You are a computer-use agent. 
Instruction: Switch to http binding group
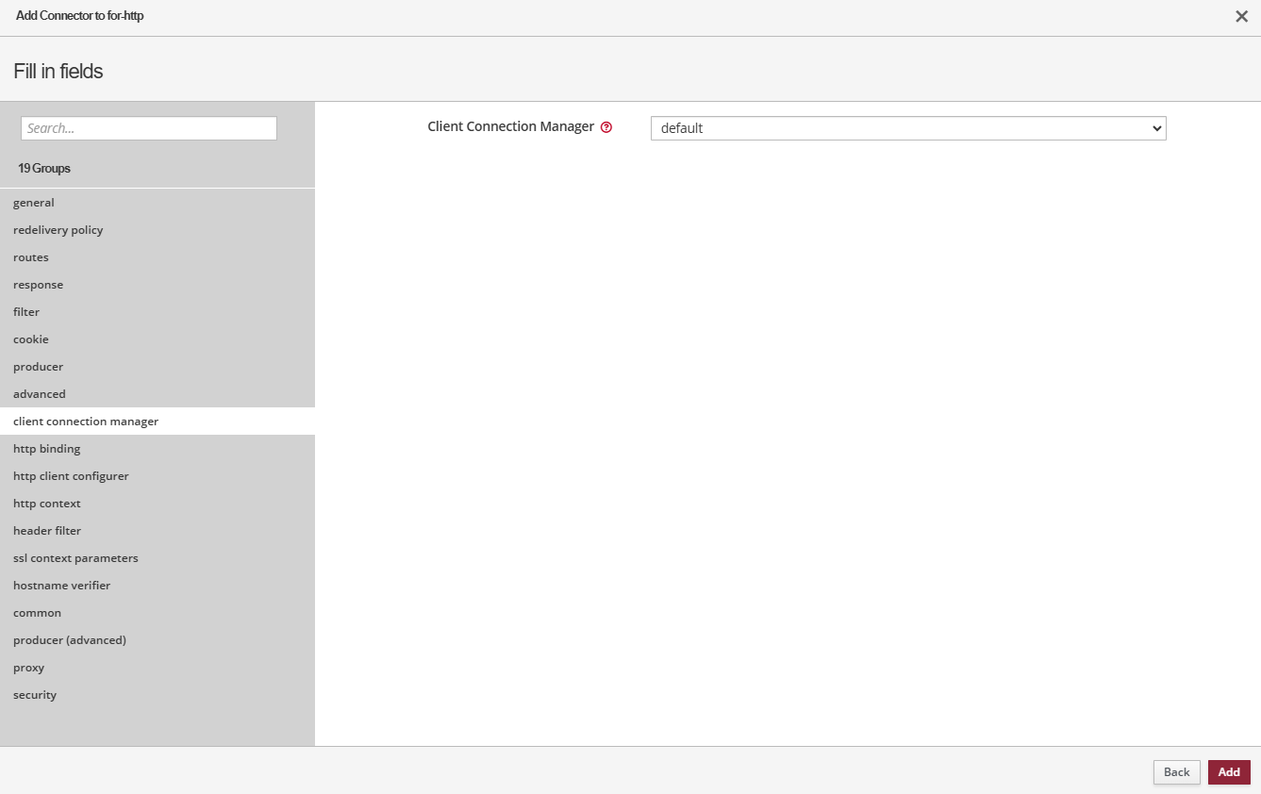click(47, 449)
